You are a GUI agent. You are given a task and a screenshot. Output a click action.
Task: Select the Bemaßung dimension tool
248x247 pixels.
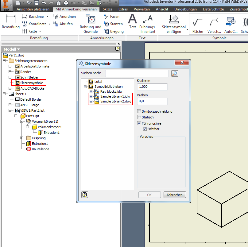(x=11, y=21)
